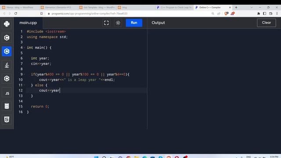This screenshot has height=158, width=281.
Task: Run the C++ program
Action: click(134, 23)
